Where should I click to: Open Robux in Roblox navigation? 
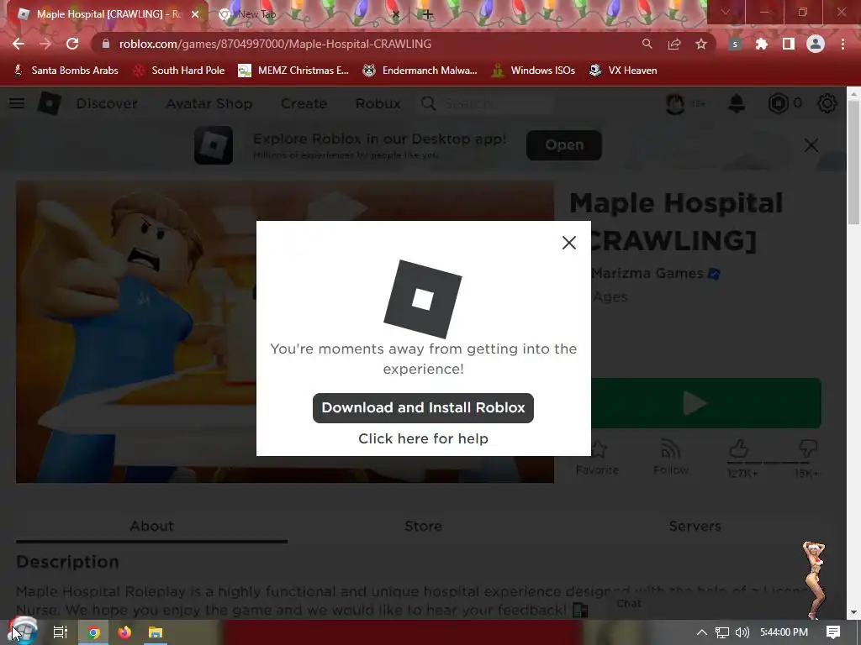(378, 103)
